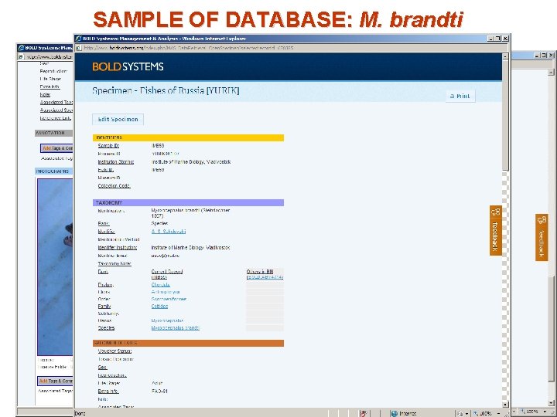Click the printer icon beside Print
This screenshot has height=417, width=557.
tap(453, 96)
